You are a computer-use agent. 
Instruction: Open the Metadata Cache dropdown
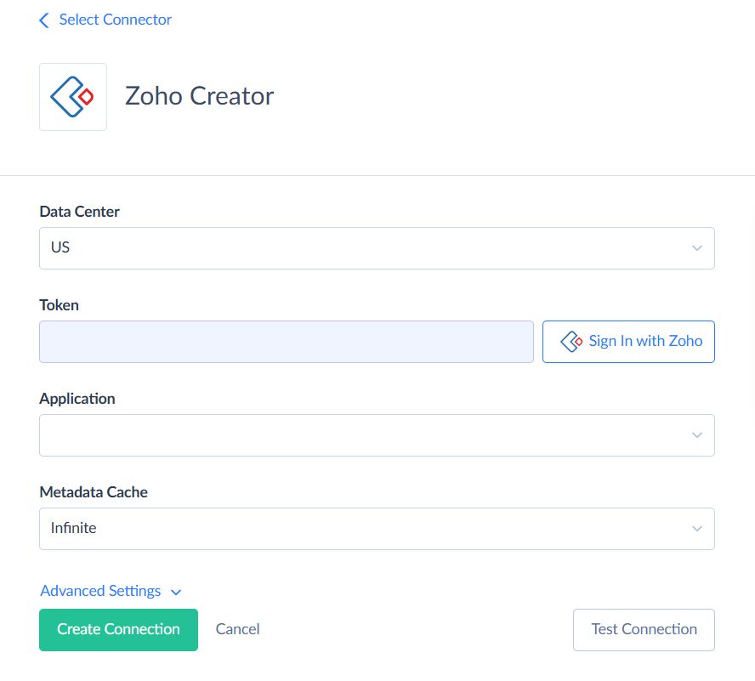377,528
